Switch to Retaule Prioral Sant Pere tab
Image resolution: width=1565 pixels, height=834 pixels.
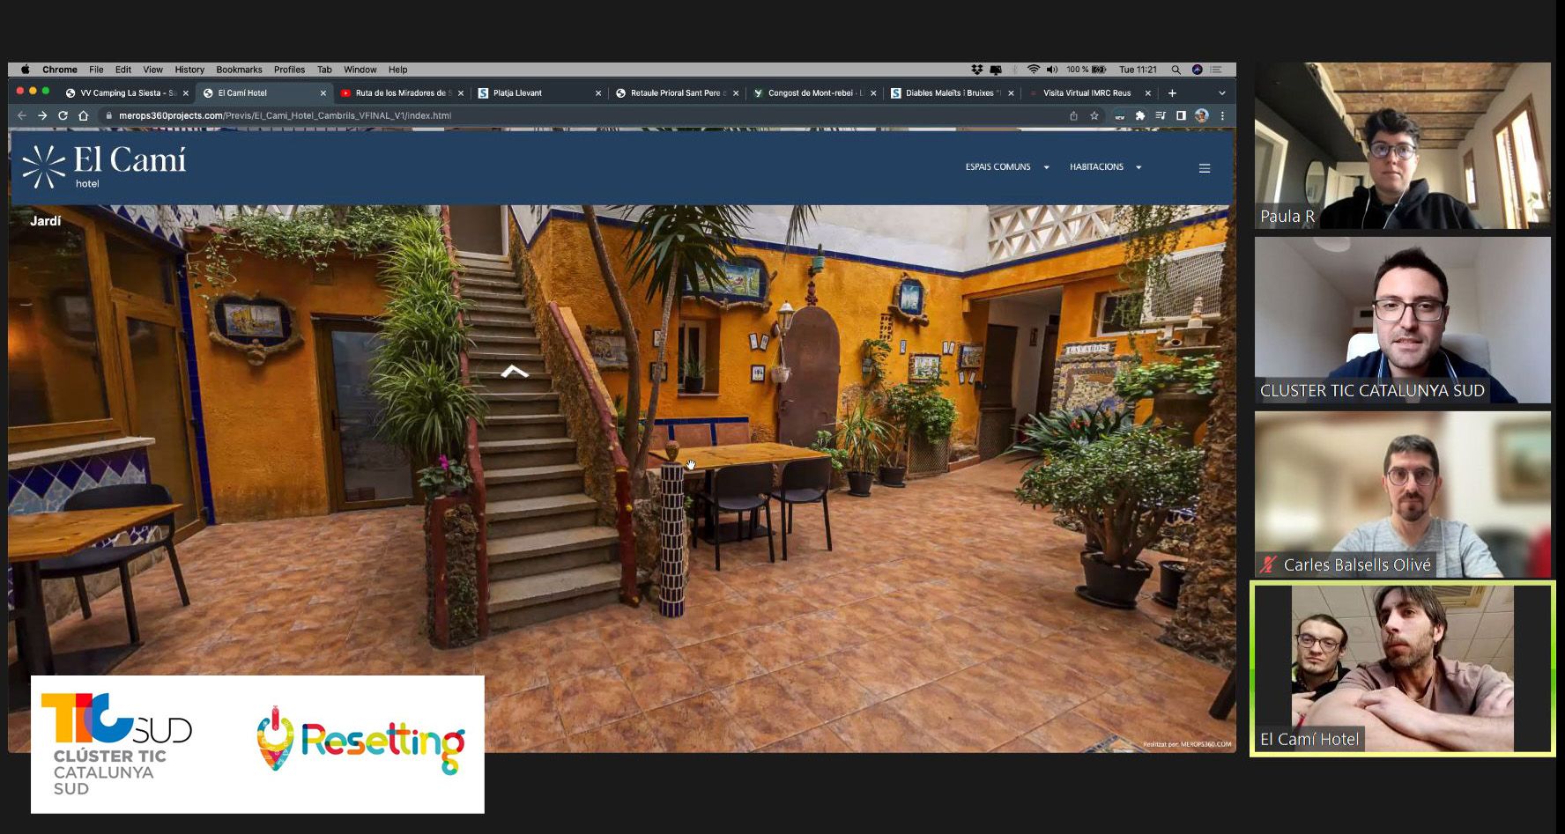(678, 92)
